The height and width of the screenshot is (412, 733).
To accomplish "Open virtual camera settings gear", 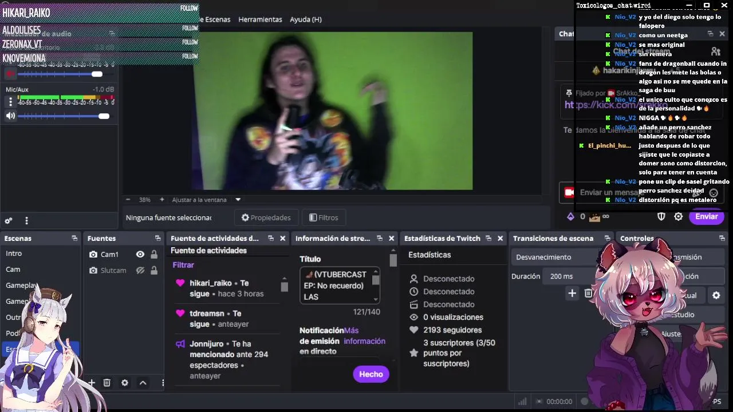I will [716, 295].
